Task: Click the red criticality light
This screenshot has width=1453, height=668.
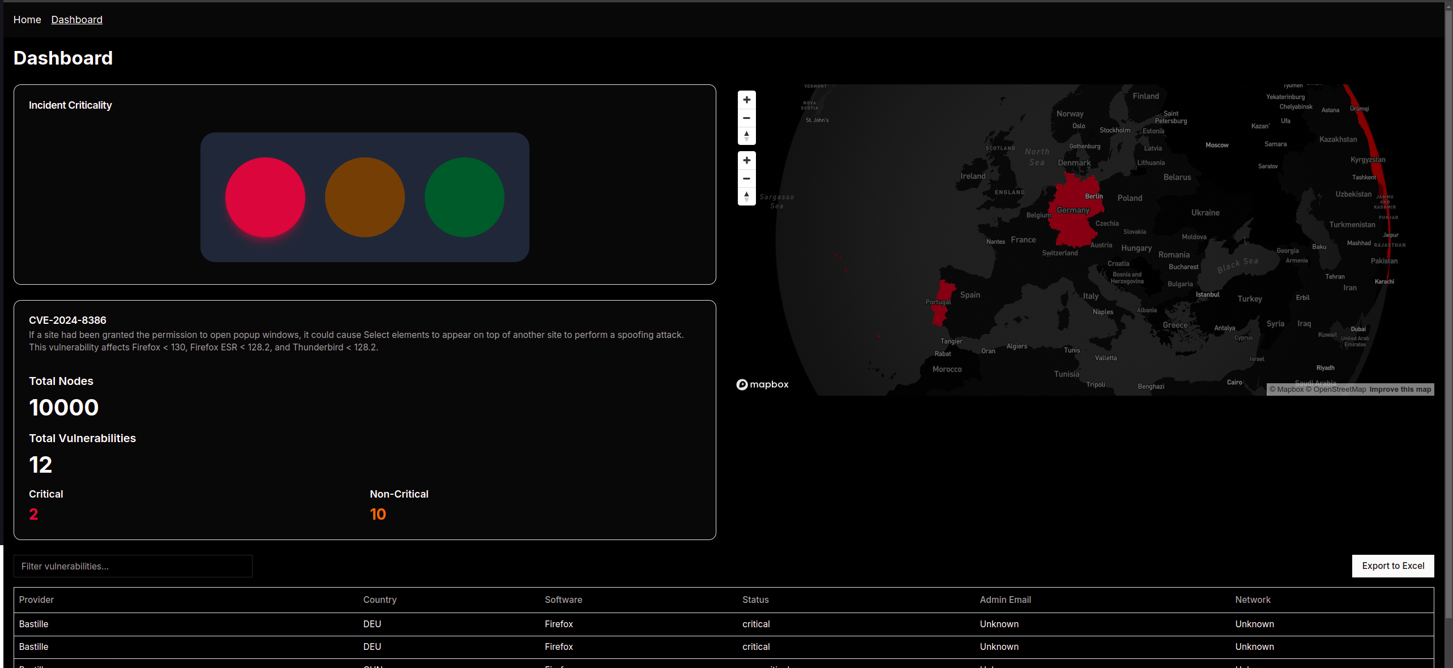Action: click(265, 197)
